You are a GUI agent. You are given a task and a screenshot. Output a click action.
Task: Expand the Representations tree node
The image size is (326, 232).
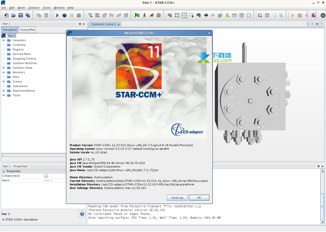pos(4,91)
